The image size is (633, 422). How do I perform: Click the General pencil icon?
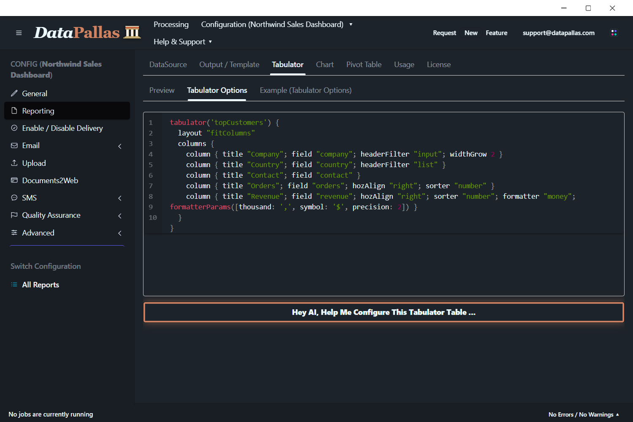click(x=14, y=93)
